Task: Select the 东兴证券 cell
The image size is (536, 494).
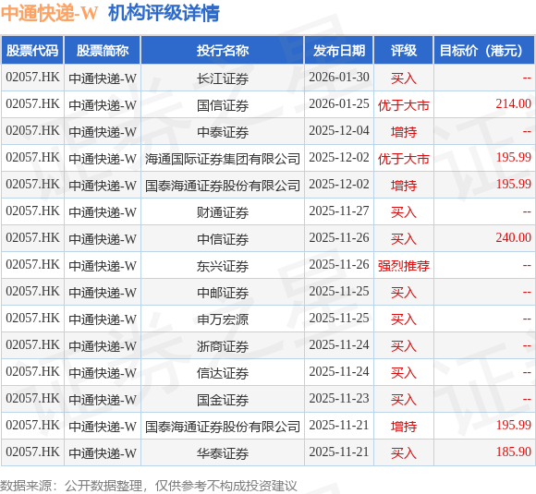Action: pos(223,266)
